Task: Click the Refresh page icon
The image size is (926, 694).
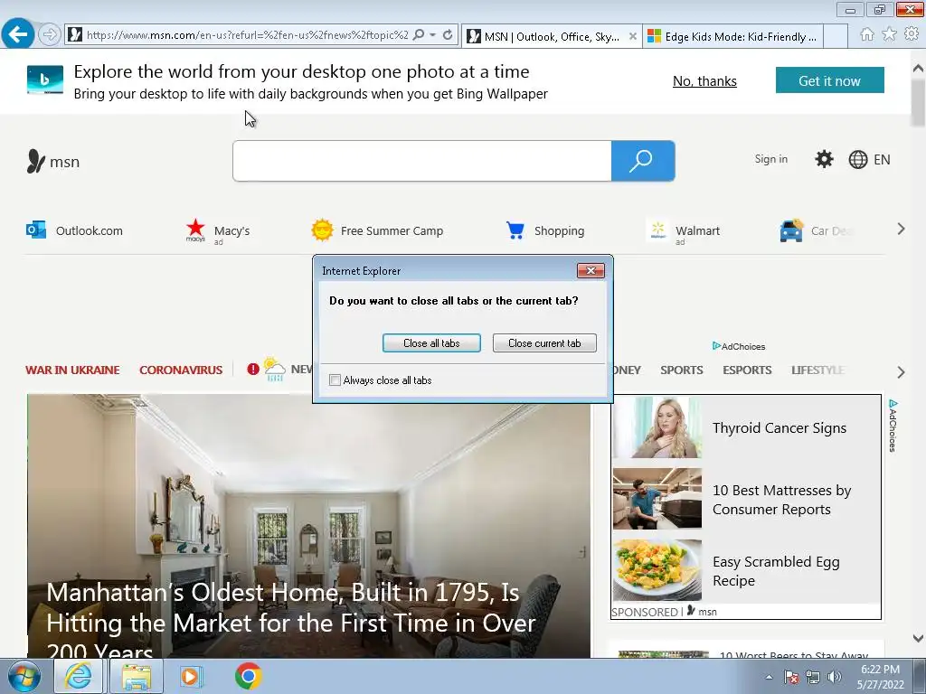Action: pos(448,35)
